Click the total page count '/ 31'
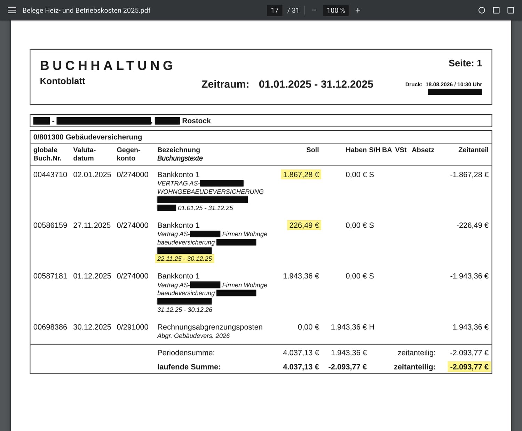This screenshot has width=522, height=431. pos(293,10)
